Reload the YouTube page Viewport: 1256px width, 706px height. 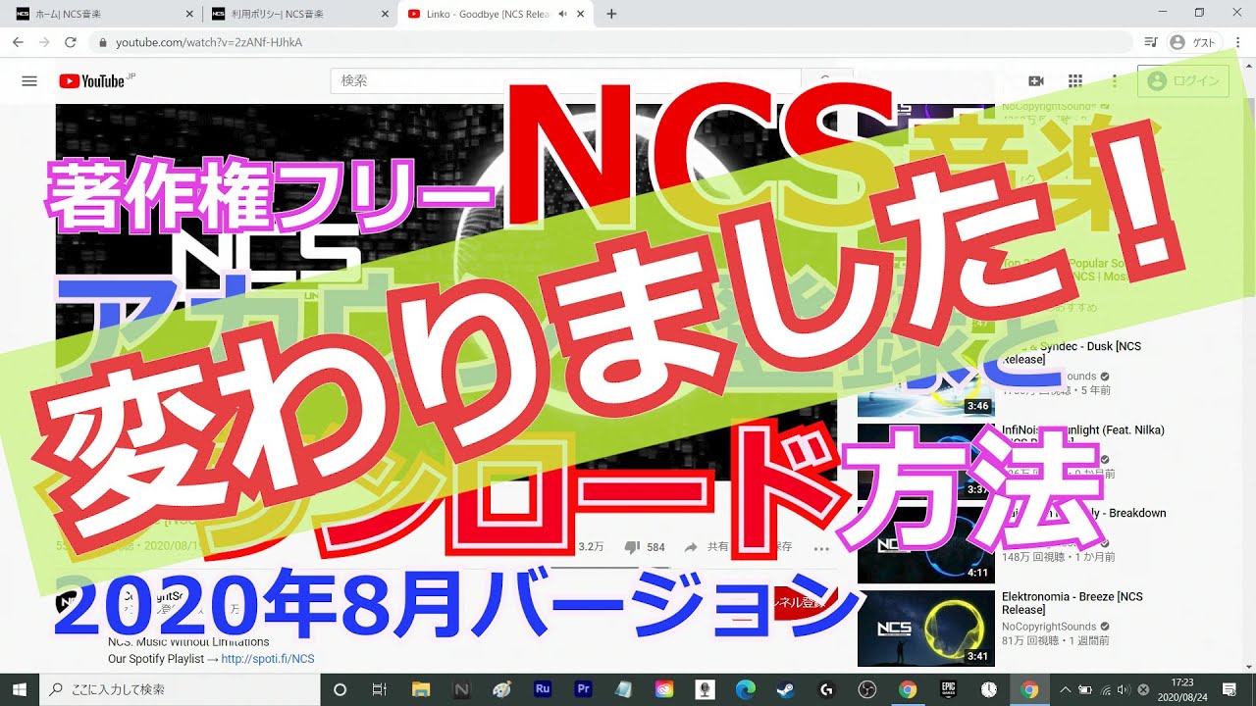(x=70, y=42)
